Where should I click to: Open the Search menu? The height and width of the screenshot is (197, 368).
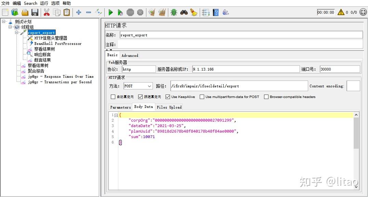(x=30, y=3)
